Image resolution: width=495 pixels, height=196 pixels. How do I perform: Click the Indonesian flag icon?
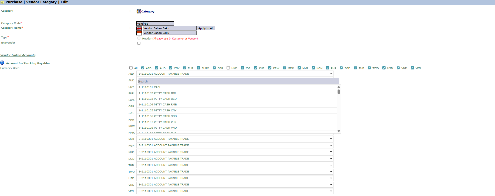point(139,33)
